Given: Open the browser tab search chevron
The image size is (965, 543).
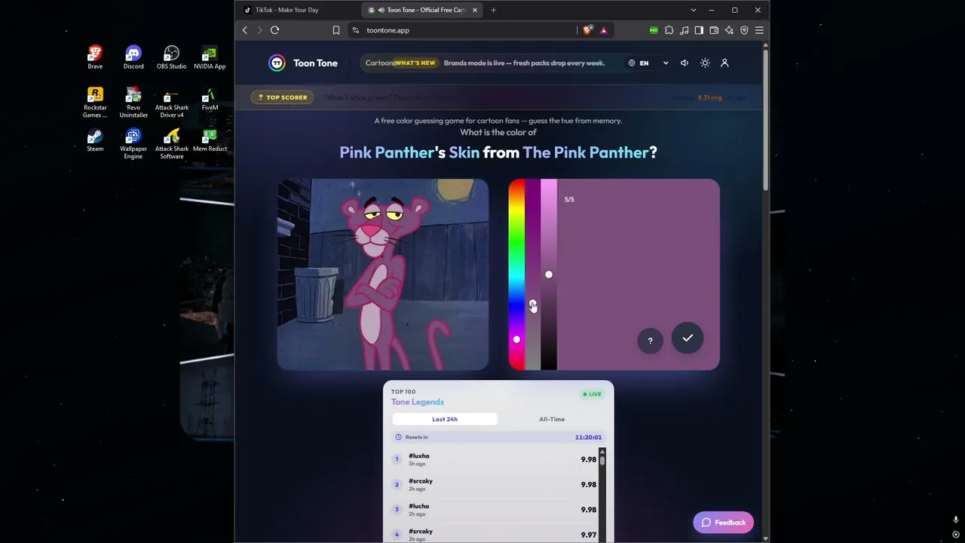Looking at the screenshot, I should coord(694,10).
